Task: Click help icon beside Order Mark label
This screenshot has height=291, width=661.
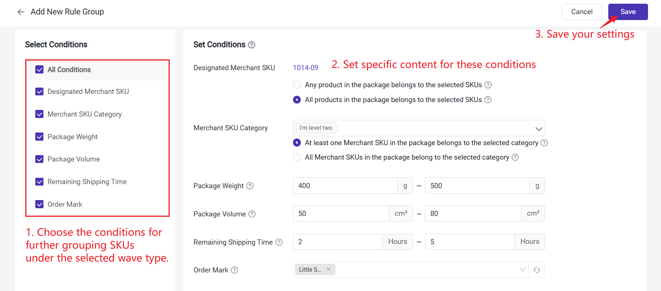Action: pos(234,270)
